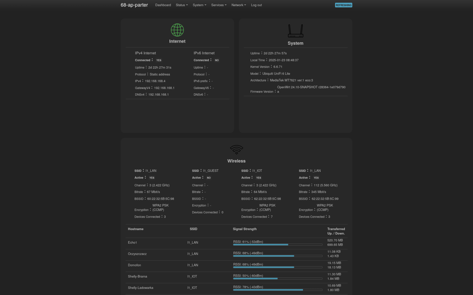The image size is (473, 295).
Task: Open the Status dropdown menu
Action: (x=181, y=5)
